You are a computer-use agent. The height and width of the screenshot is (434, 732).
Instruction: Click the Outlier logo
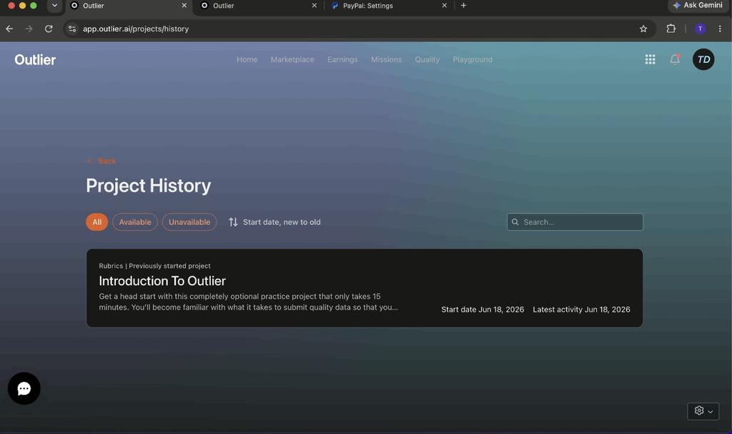(35, 60)
